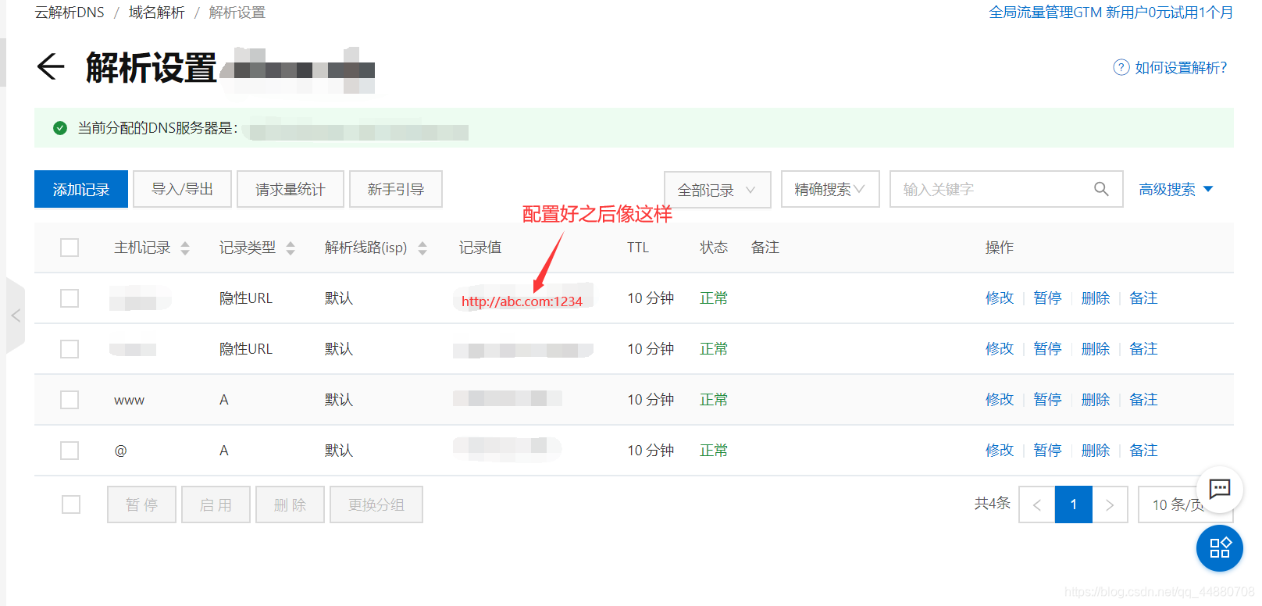The image size is (1262, 606).
Task: Click 删除 for the http://abc.com:1234 row
Action: (x=1096, y=298)
